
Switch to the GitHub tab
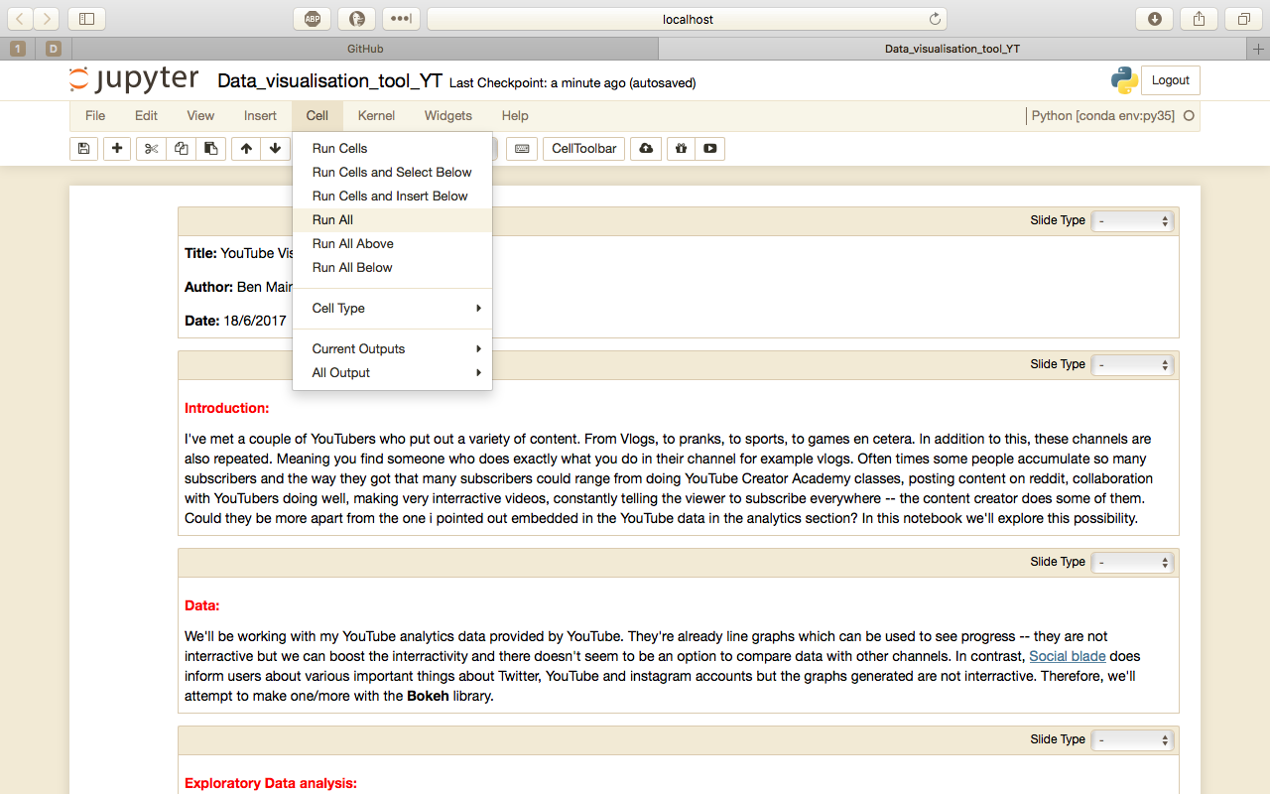pyautogui.click(x=365, y=49)
